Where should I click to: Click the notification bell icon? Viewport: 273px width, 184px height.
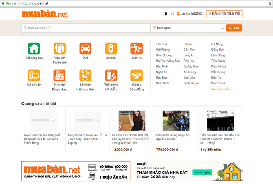click(x=166, y=13)
